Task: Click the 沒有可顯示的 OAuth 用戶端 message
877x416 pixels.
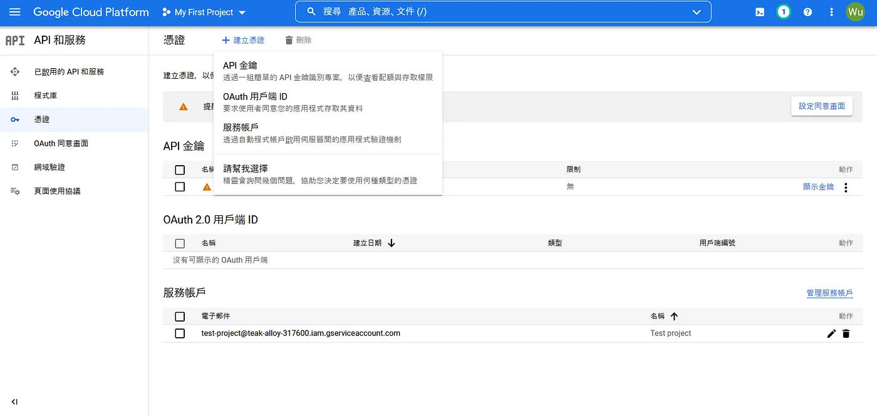Action: point(220,260)
